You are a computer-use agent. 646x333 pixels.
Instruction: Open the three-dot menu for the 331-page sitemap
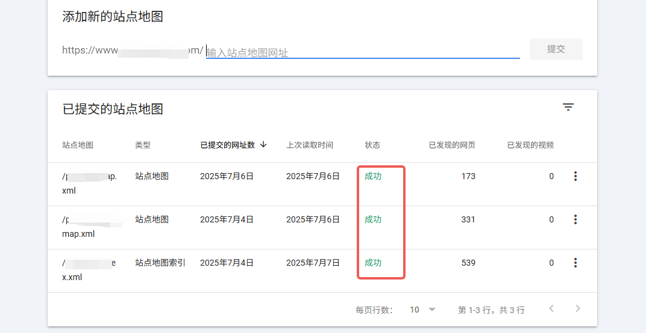(575, 219)
